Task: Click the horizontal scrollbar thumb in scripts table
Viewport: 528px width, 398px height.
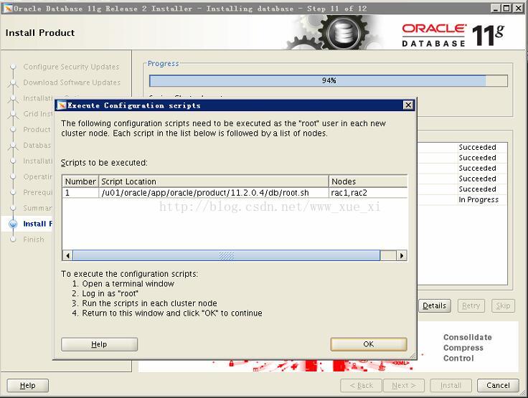Action: [226, 255]
